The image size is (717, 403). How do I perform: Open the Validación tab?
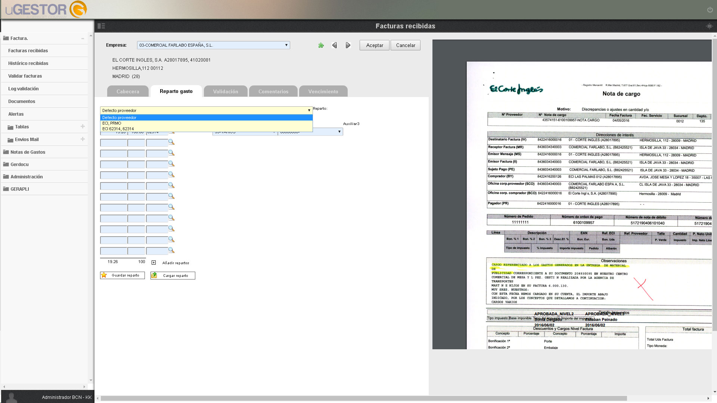click(226, 91)
